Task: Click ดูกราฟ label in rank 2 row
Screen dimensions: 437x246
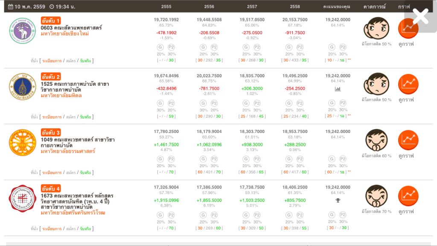Action: (x=406, y=100)
